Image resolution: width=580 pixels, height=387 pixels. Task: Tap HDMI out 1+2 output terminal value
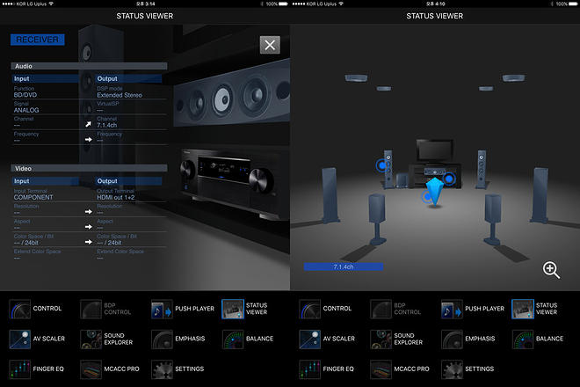click(116, 197)
